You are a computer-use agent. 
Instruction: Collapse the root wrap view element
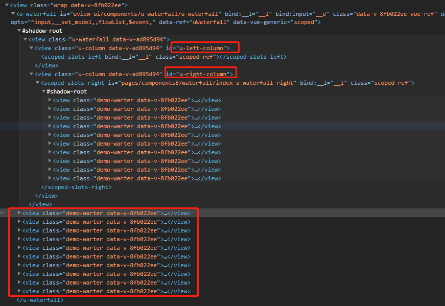pos(6,4)
